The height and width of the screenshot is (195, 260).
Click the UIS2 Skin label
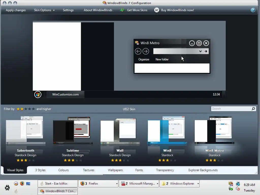(x=129, y=109)
